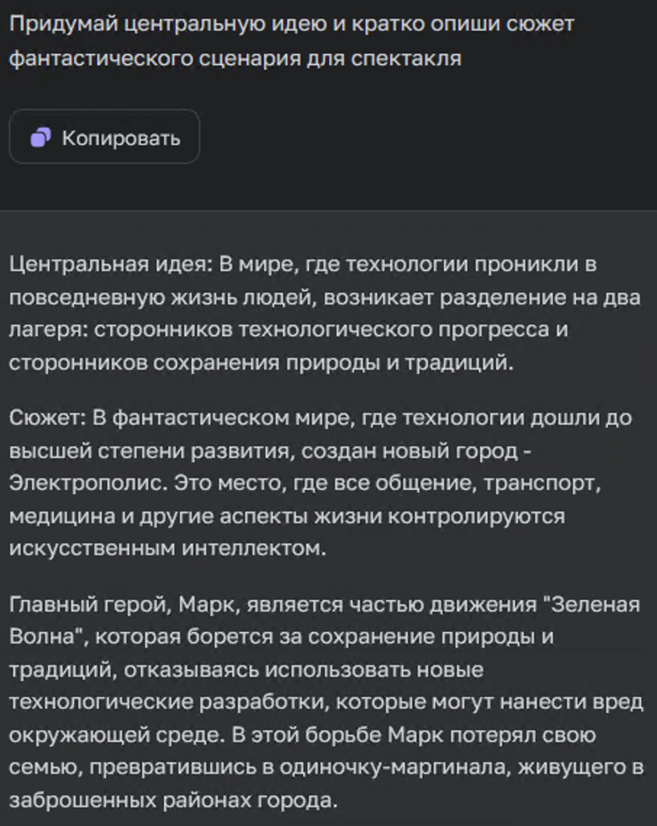
Task: Click the copy icon on the Копировать button
Action: [40, 138]
